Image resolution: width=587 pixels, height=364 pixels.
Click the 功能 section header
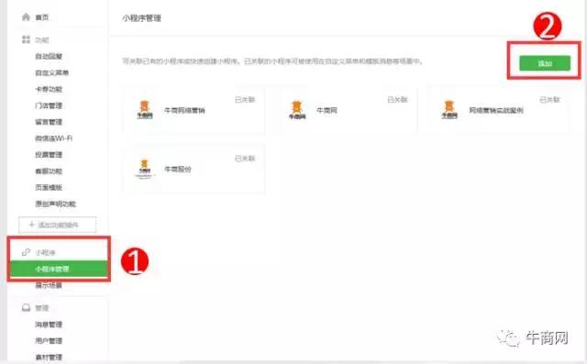point(42,40)
